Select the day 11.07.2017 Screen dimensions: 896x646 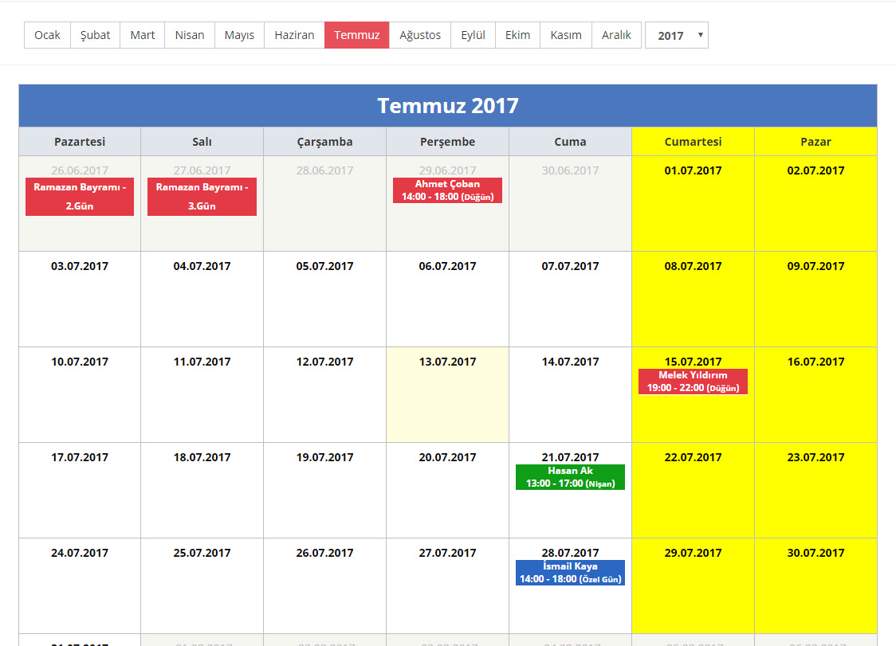tap(202, 394)
